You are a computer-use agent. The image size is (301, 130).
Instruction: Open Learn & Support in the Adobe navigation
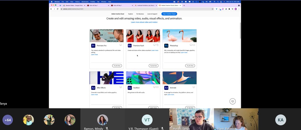click(x=152, y=14)
